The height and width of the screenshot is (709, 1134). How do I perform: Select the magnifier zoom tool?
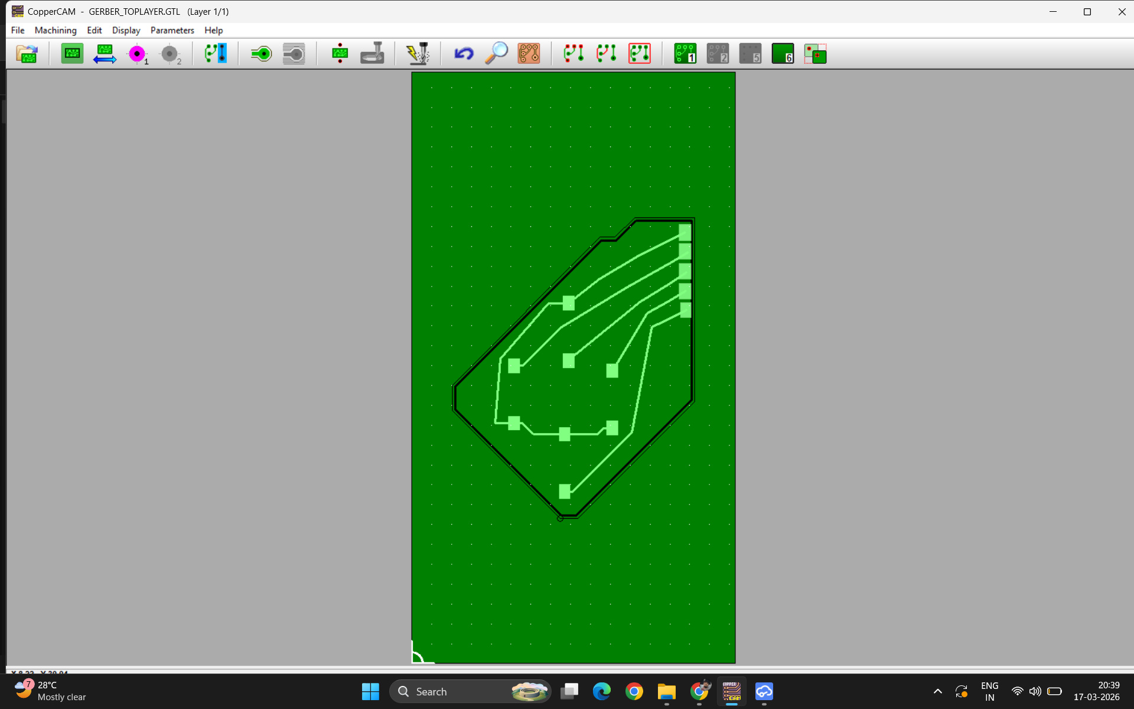[496, 54]
